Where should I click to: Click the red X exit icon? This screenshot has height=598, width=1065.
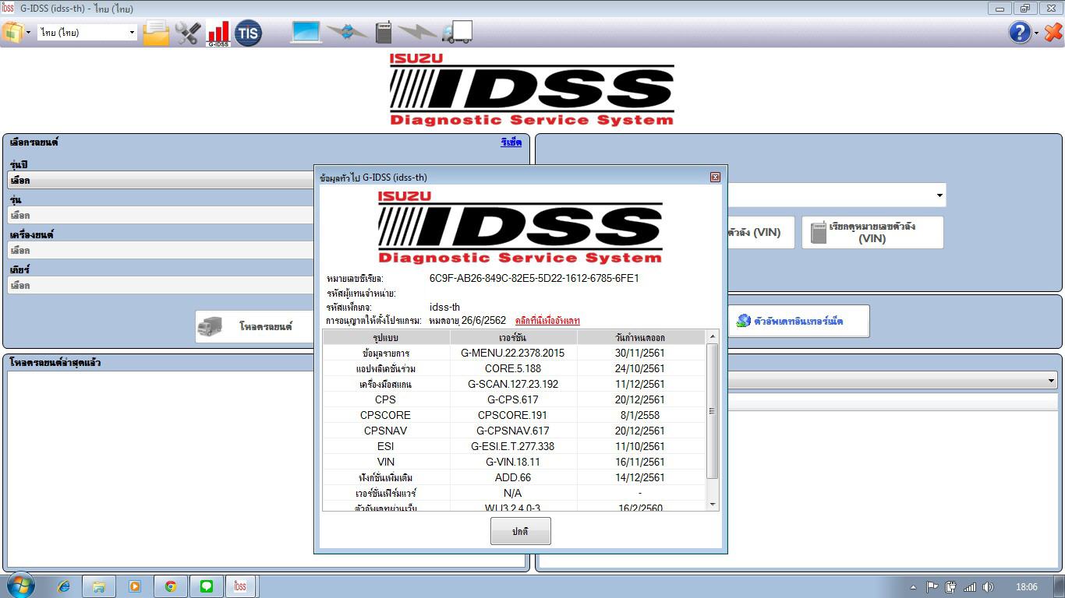(1053, 32)
